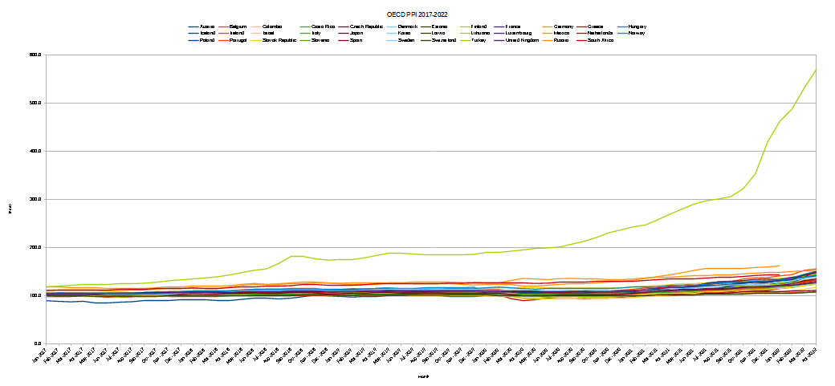Select Finland in the legend
Image resolution: width=835 pixels, height=386 pixels.
point(480,26)
